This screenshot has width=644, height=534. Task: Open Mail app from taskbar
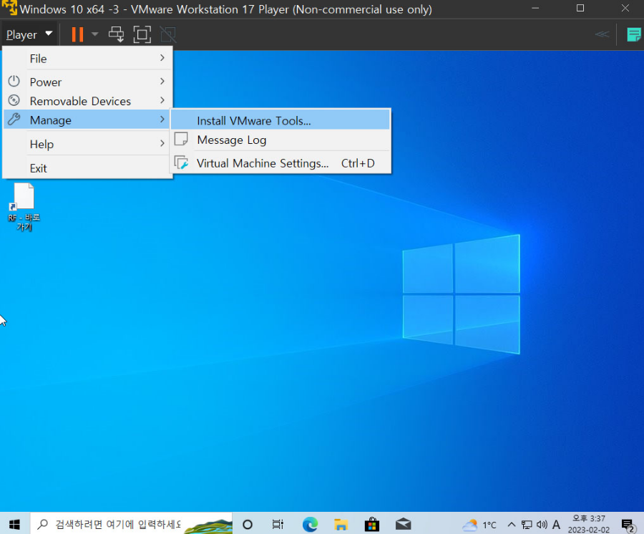coord(403,524)
